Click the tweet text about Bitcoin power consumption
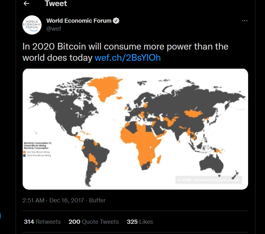265x234 pixels. pyautogui.click(x=125, y=52)
